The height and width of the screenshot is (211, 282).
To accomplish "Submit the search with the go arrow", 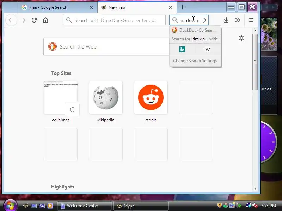I will click(x=204, y=20).
